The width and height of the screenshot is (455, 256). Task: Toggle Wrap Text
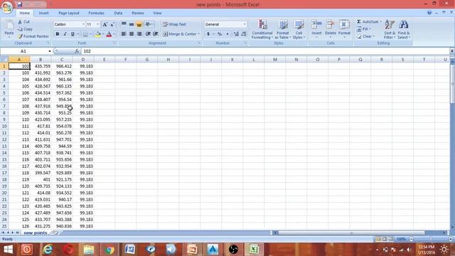coord(174,24)
